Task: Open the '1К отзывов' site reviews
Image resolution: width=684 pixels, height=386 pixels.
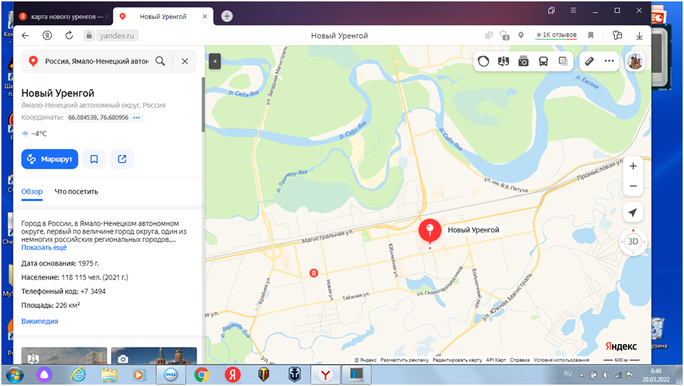Action: [x=556, y=35]
